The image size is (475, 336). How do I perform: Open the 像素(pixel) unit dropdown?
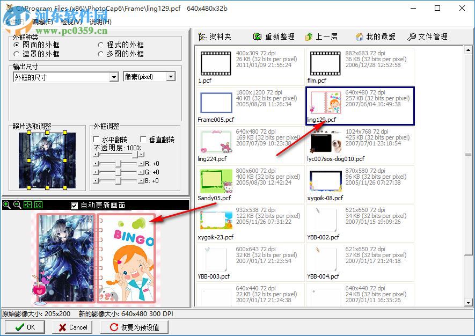171,77
